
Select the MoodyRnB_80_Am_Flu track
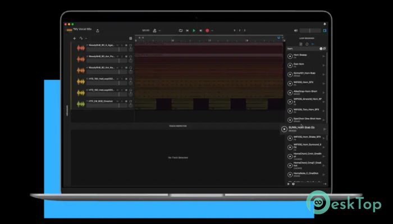pyautogui.click(x=102, y=57)
